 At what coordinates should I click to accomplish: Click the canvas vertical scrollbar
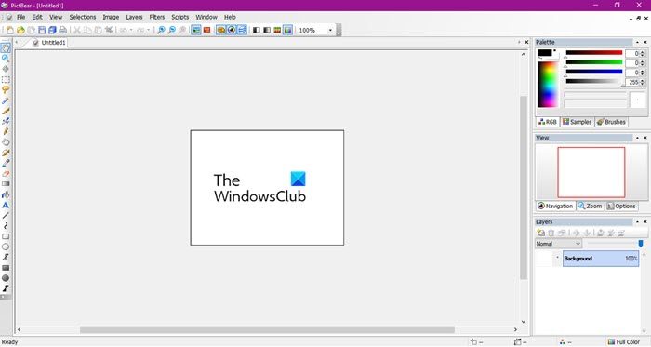click(523, 188)
